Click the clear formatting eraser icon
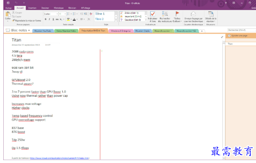 pos(91,14)
